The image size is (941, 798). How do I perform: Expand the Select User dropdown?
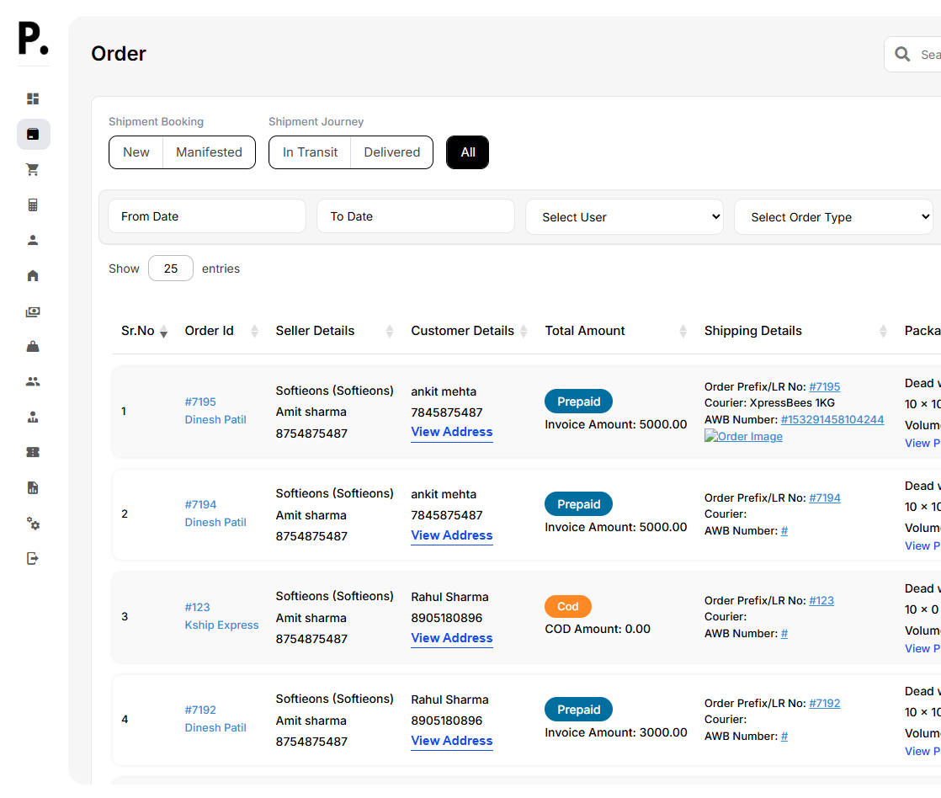(625, 217)
